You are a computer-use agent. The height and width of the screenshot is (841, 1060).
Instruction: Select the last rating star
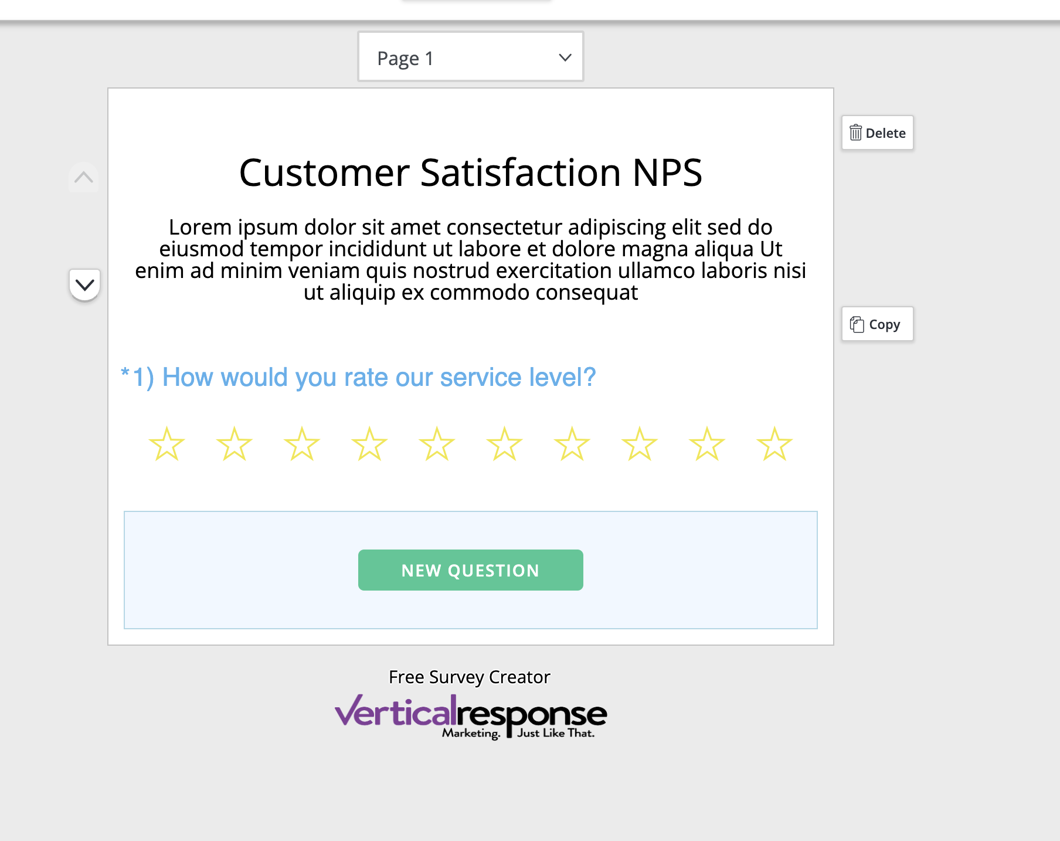point(775,445)
